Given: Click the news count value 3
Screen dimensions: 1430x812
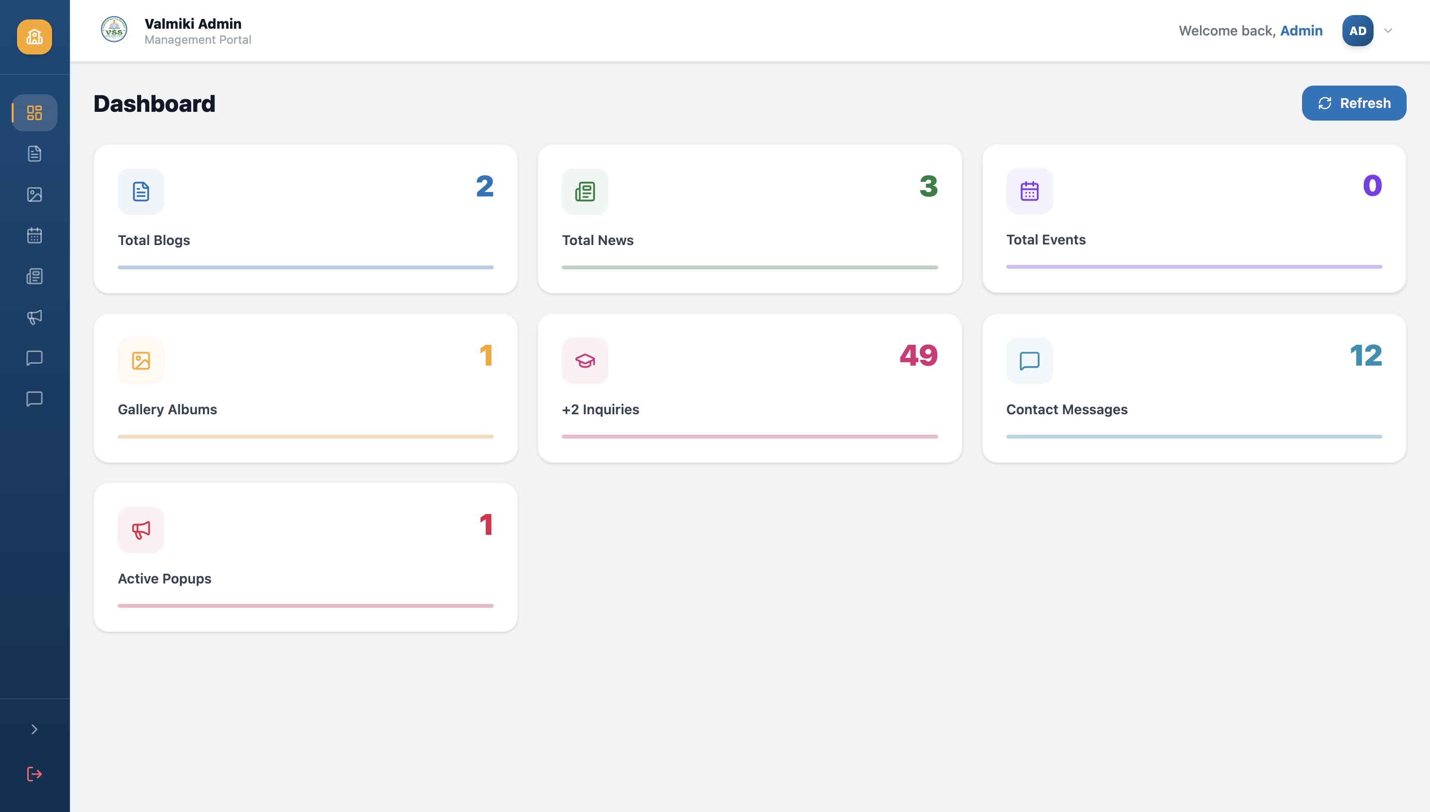Looking at the screenshot, I should tap(929, 186).
